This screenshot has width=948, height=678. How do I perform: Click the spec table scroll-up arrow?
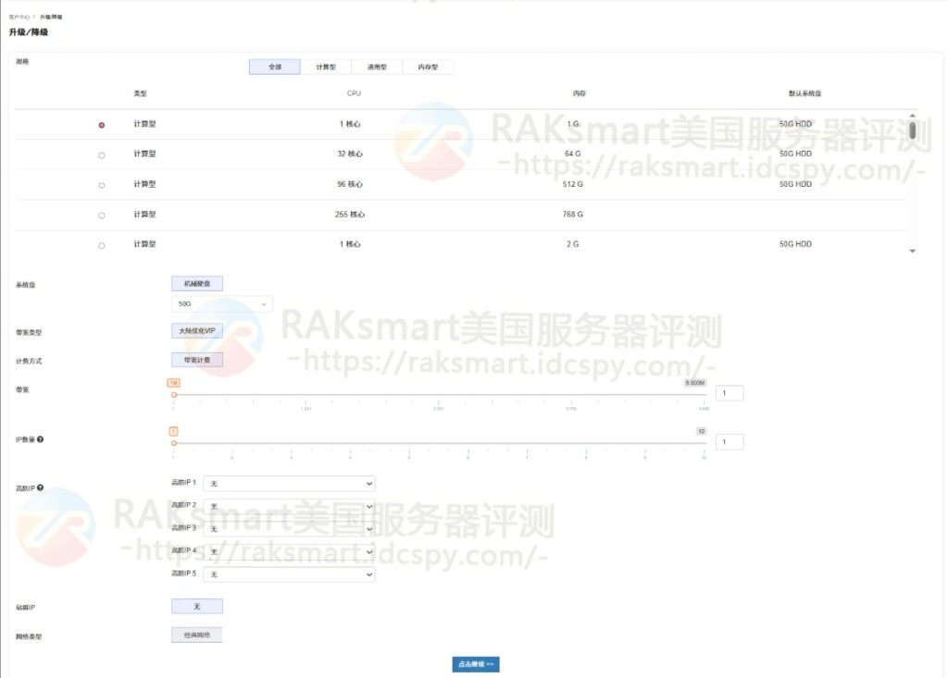point(912,116)
